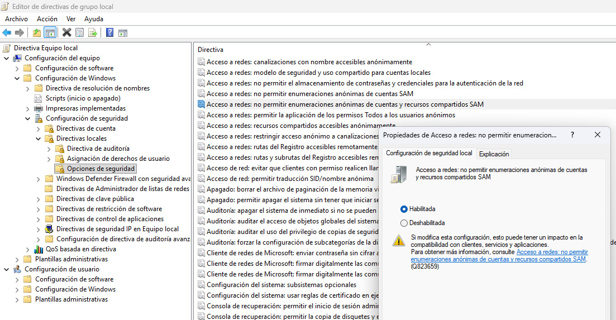Select the Configuración de seguridad local tab

pos(429,153)
